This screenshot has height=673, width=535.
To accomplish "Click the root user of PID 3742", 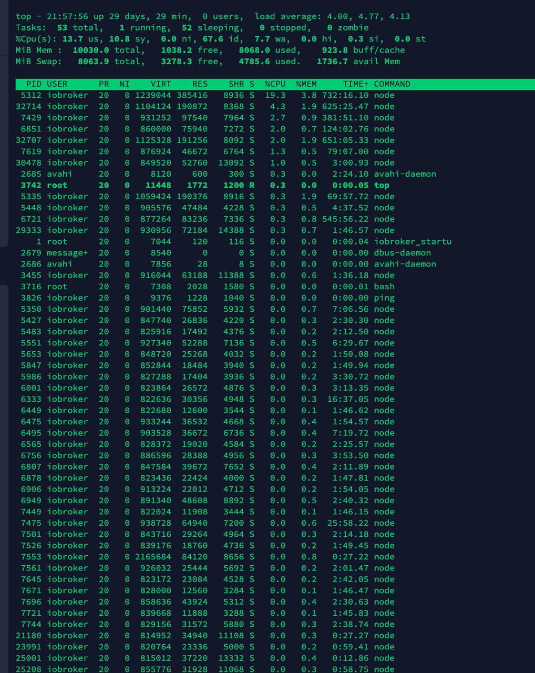I will (57, 185).
